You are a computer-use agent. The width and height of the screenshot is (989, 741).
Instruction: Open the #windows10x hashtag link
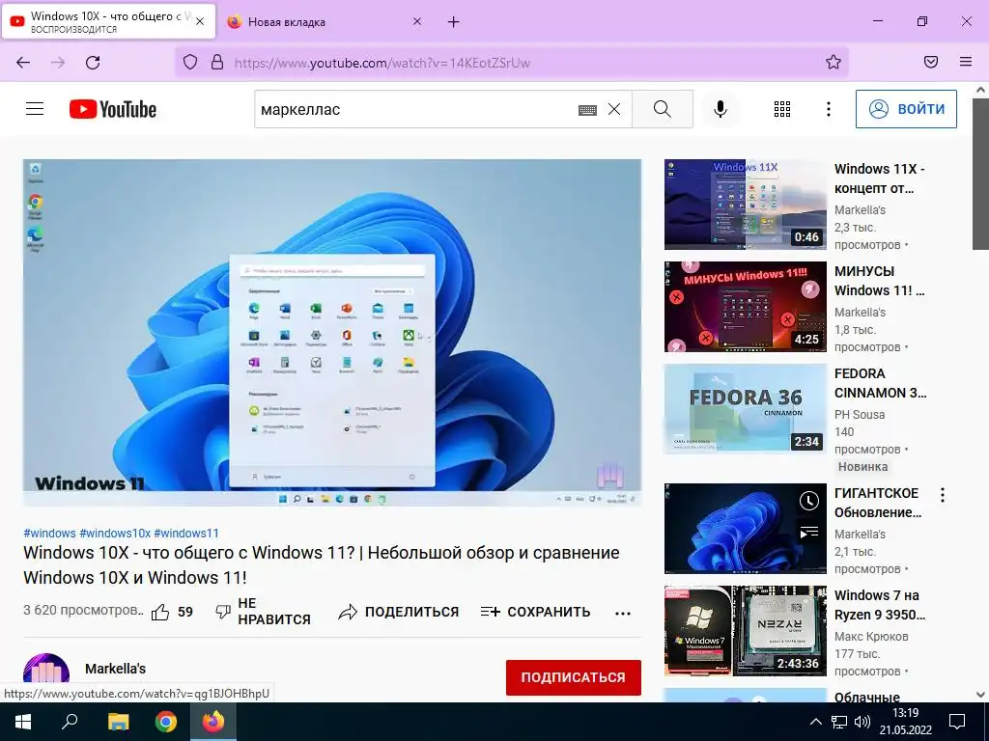pyautogui.click(x=115, y=533)
